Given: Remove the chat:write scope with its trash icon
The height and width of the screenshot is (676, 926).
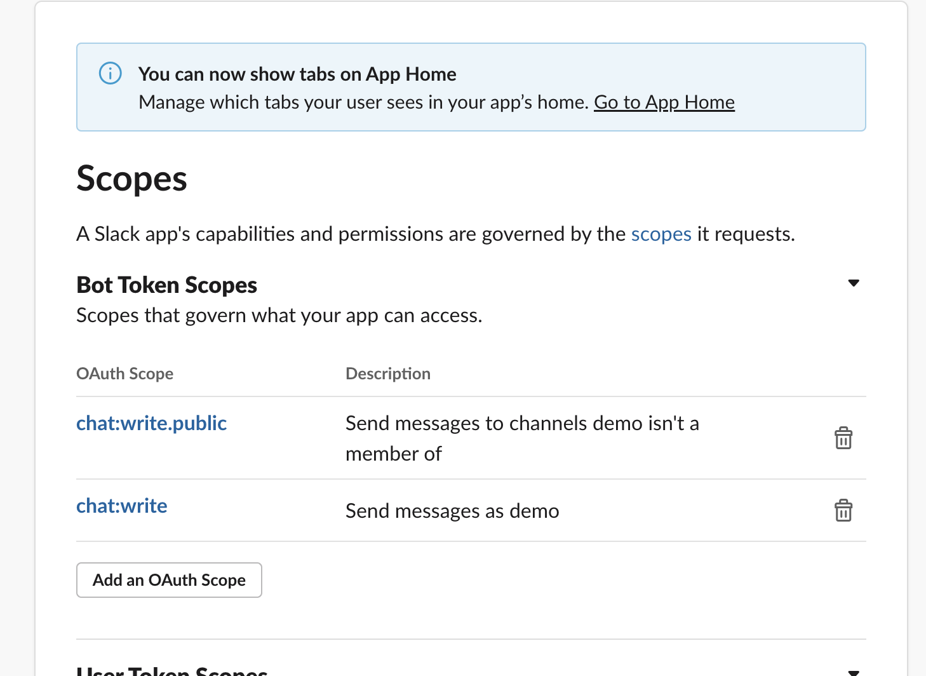Looking at the screenshot, I should tap(843, 511).
